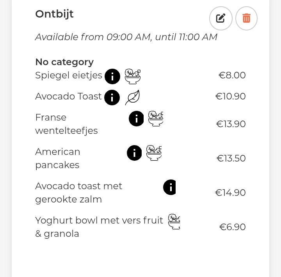Click the vegan leaf icon beside Avocado Toast
This screenshot has width=281, height=277.
click(x=132, y=98)
